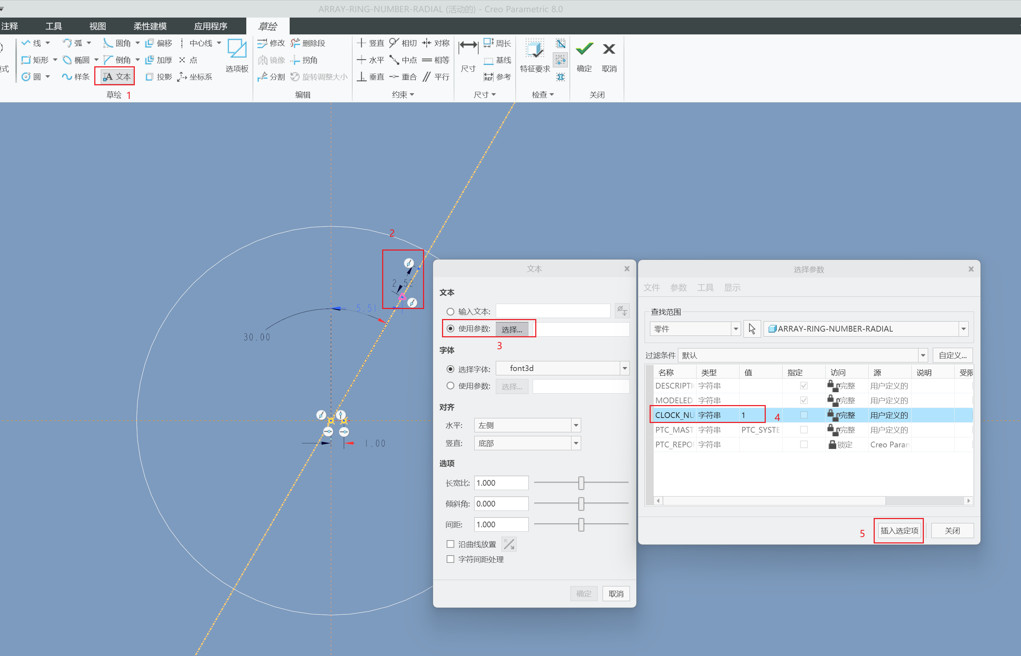
Task: Click the 尺寸 (Dimension) tool
Action: (468, 55)
